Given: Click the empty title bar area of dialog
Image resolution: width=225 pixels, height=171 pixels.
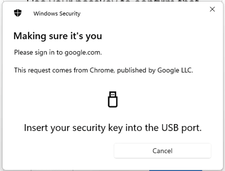Looking at the screenshot, I should [x=143, y=14].
